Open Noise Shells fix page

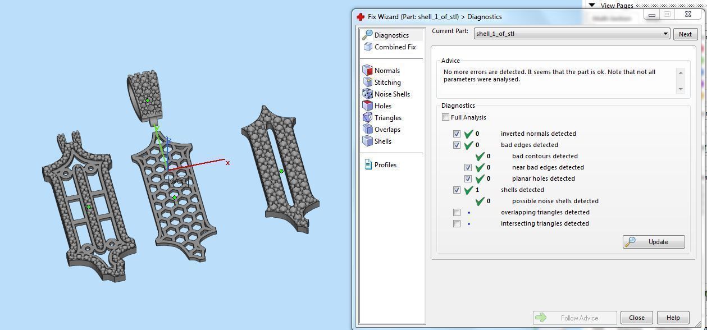pyautogui.click(x=392, y=94)
